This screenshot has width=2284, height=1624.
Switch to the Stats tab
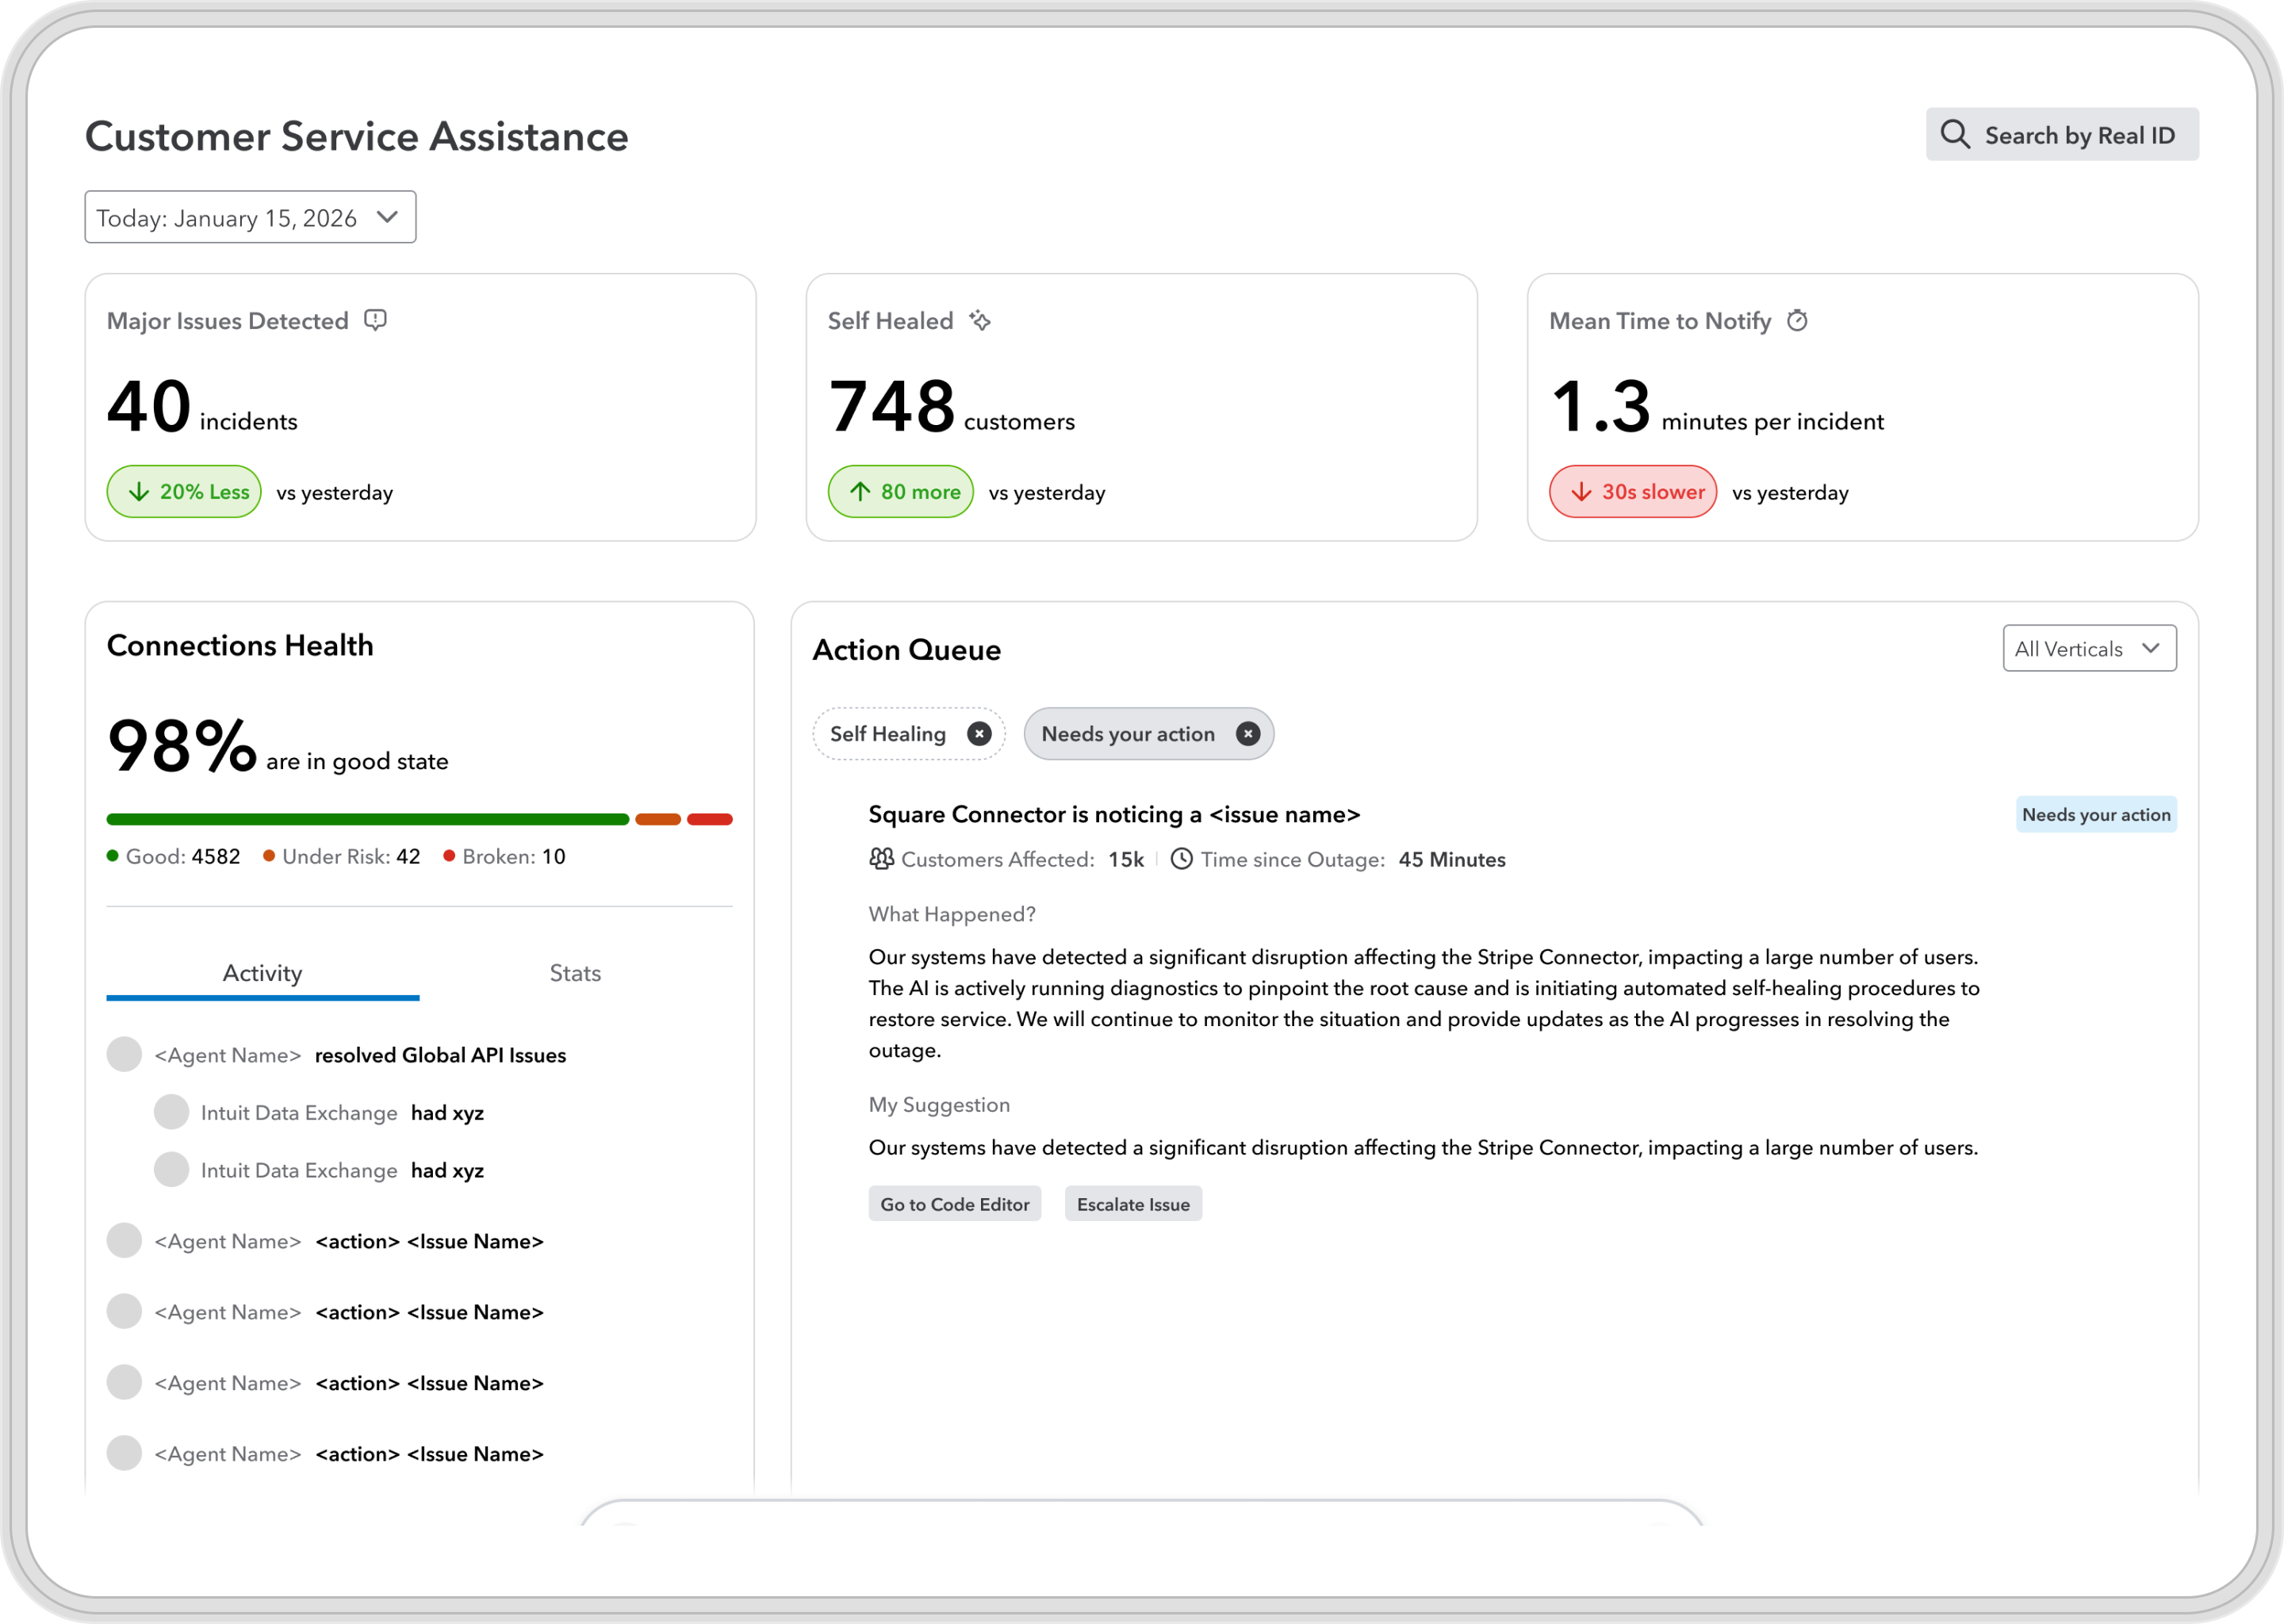coord(575,973)
